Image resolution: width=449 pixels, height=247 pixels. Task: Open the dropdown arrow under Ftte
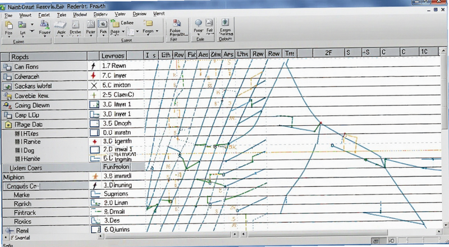pos(9,36)
